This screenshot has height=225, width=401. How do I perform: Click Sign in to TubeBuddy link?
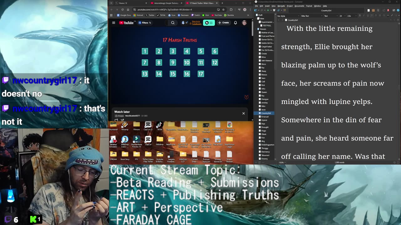(x=196, y=22)
